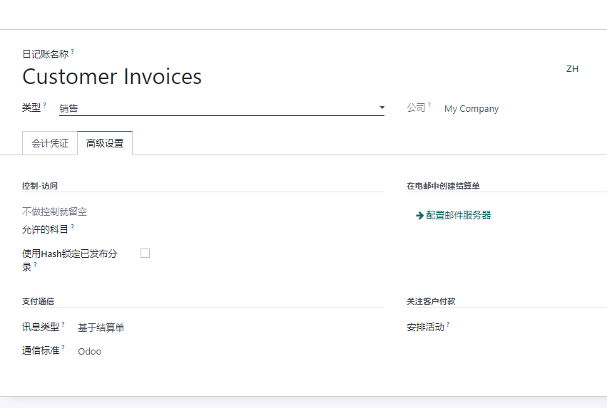
Task: Click the help icon beside 公司
Action: pyautogui.click(x=429, y=105)
